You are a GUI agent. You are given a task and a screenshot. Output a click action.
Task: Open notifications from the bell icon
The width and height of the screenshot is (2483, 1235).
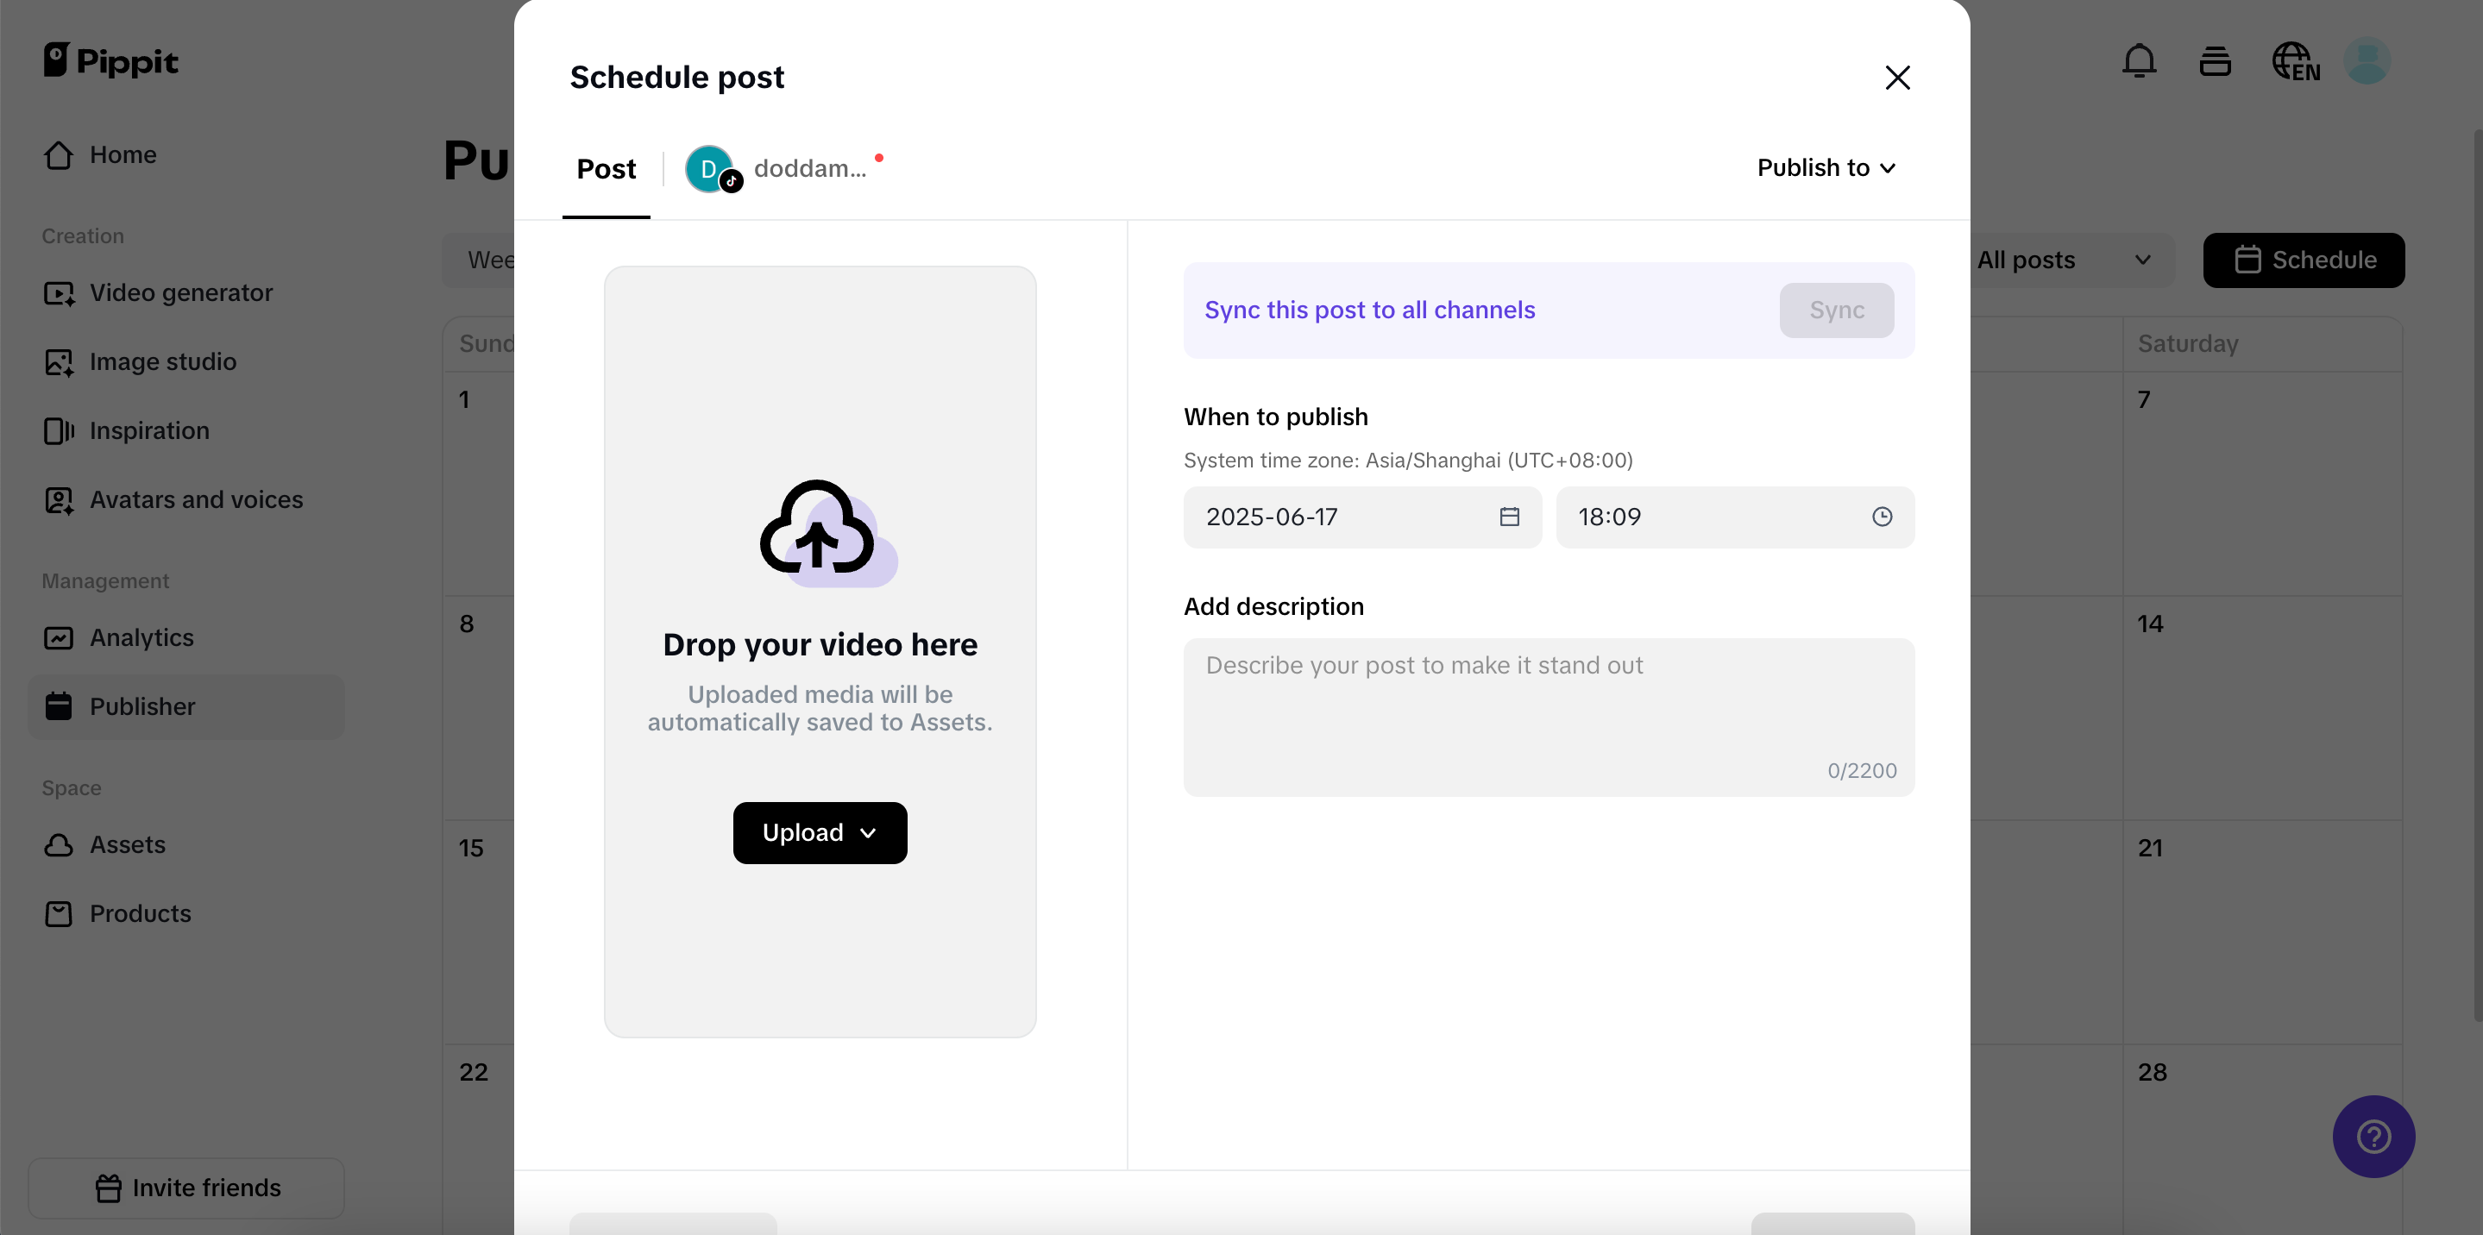2139,60
